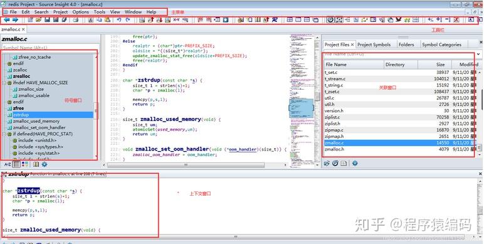Collapse the if defined(HAVE_PROC_STAT) node
This screenshot has width=484, height=244.
(x=4, y=134)
